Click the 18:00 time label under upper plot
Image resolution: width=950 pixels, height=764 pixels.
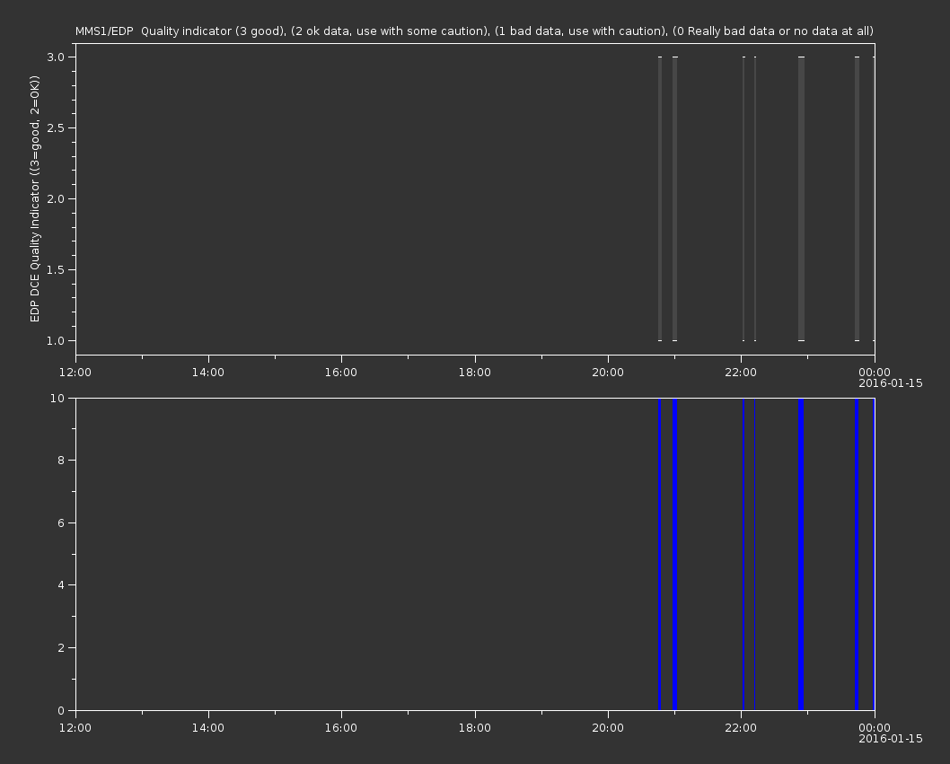474,372
